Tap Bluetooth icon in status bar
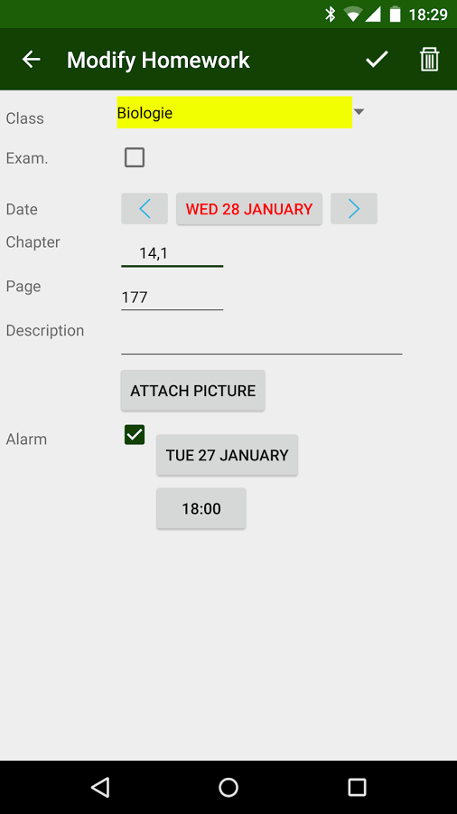The height and width of the screenshot is (814, 457). (331, 14)
